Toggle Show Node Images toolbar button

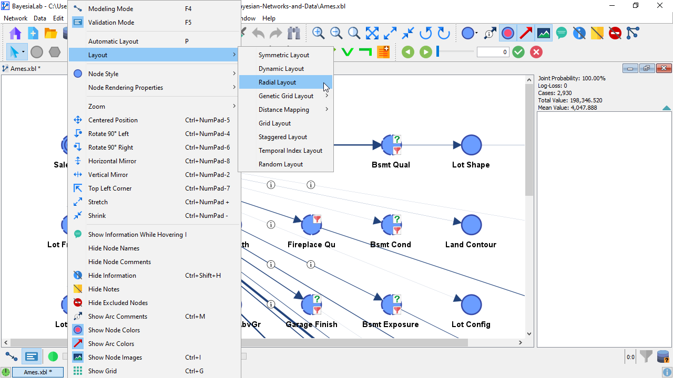pos(544,33)
